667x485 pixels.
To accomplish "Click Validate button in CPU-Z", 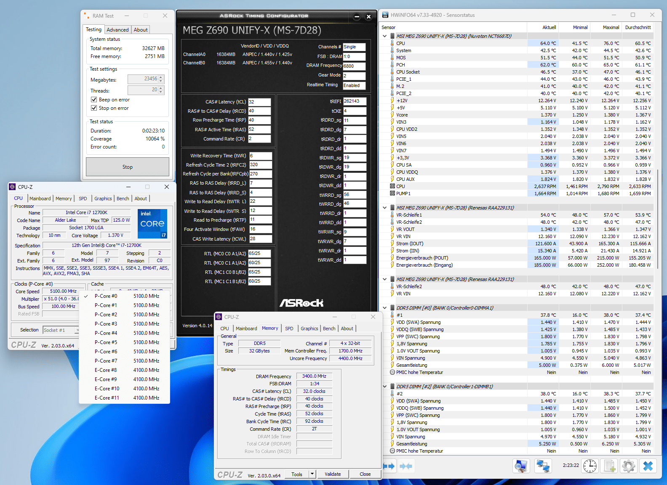I will (333, 474).
